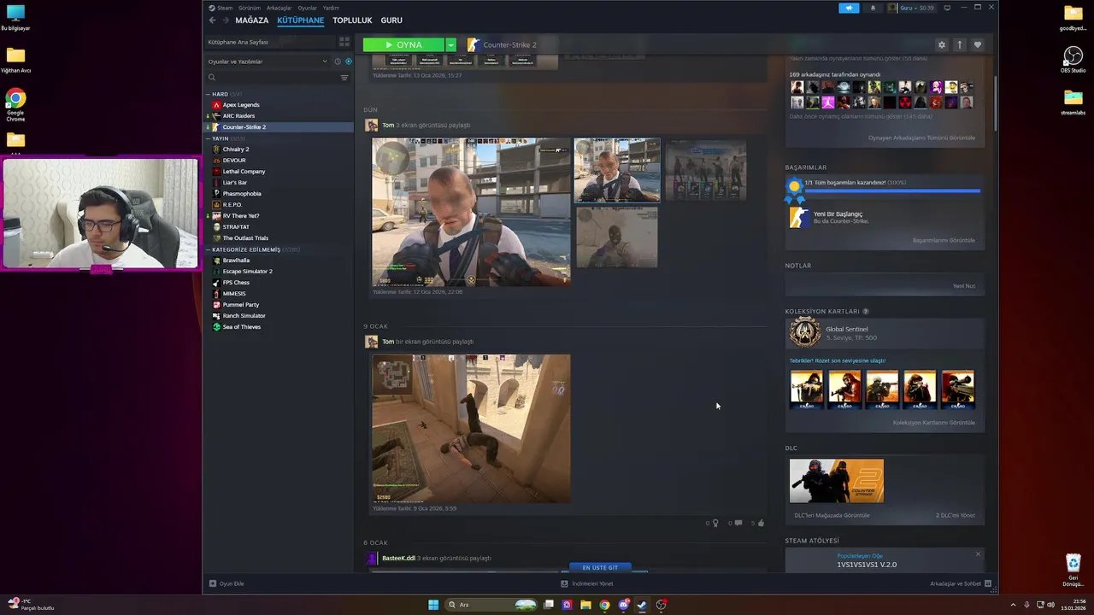Expand the Oyunlar ve Yazılımlar dropdown
The image size is (1094, 615).
pyautogui.click(x=268, y=61)
